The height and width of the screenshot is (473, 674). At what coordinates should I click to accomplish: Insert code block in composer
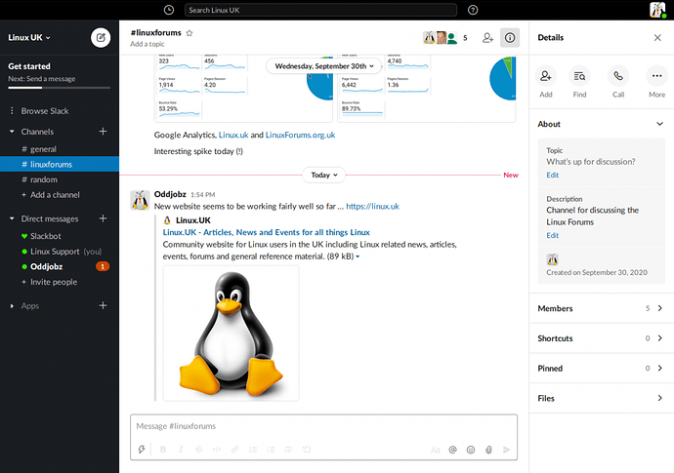click(x=307, y=450)
